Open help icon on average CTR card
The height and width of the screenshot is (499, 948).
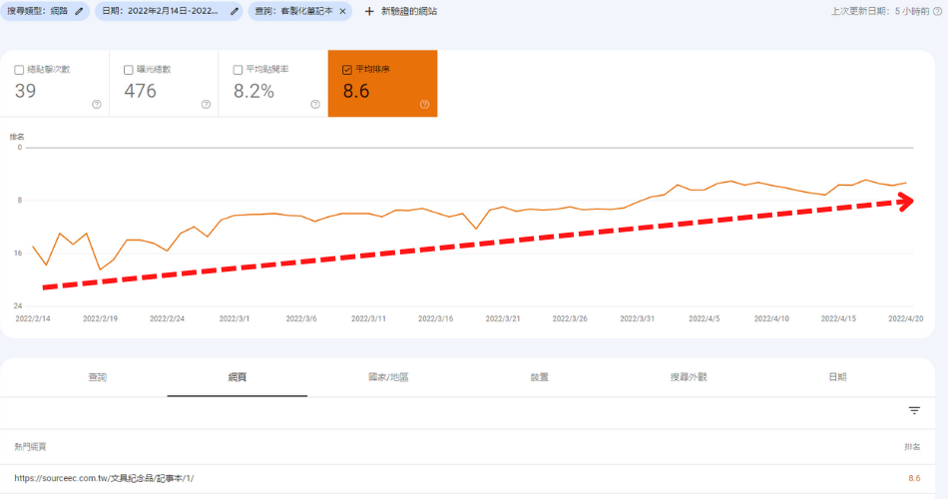click(315, 104)
